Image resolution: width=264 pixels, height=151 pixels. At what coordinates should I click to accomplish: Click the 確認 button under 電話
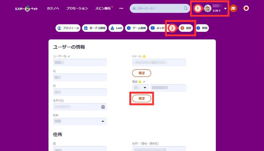(141, 99)
